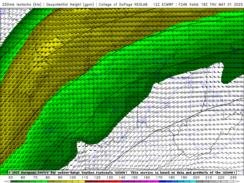Click the 120 value on the color scale
The height and width of the screenshot is (183, 244).
pyautogui.click(x=97, y=178)
